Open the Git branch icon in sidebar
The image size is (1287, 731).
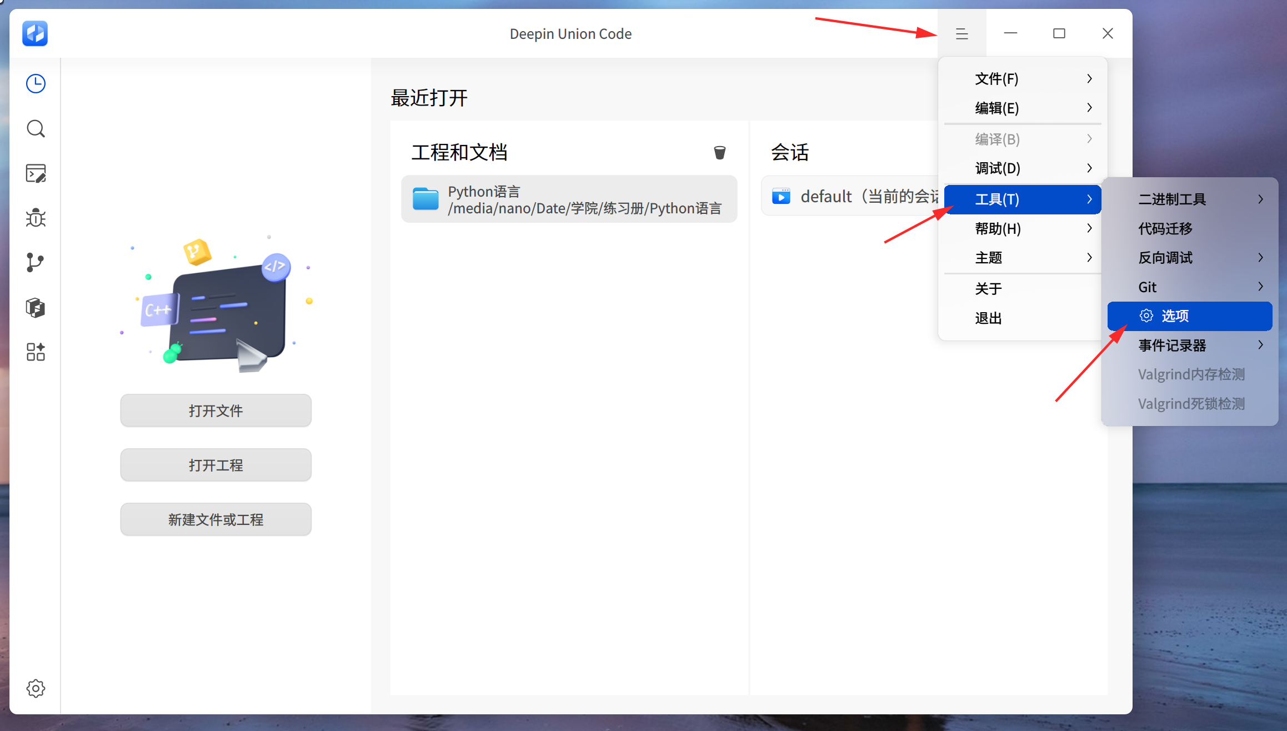(x=36, y=262)
